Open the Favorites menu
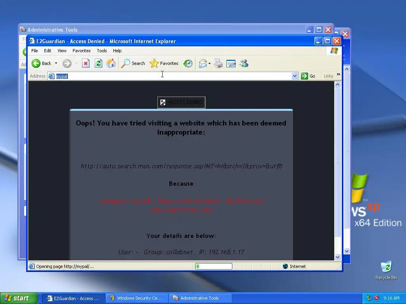This screenshot has height=304, width=406. tap(82, 51)
